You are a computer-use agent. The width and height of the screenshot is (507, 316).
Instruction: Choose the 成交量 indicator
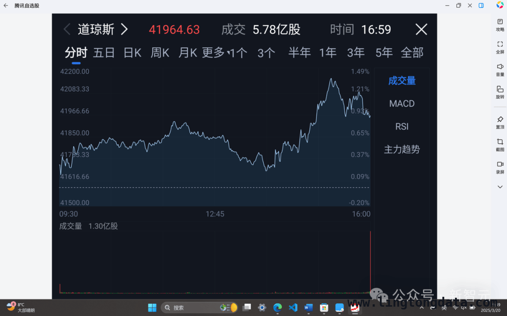click(402, 81)
